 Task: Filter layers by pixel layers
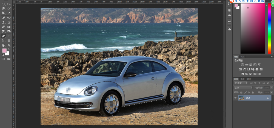[251, 83]
